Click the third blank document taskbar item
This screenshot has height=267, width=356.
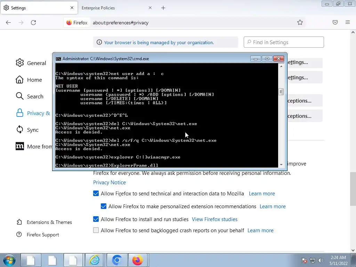pos(73,260)
